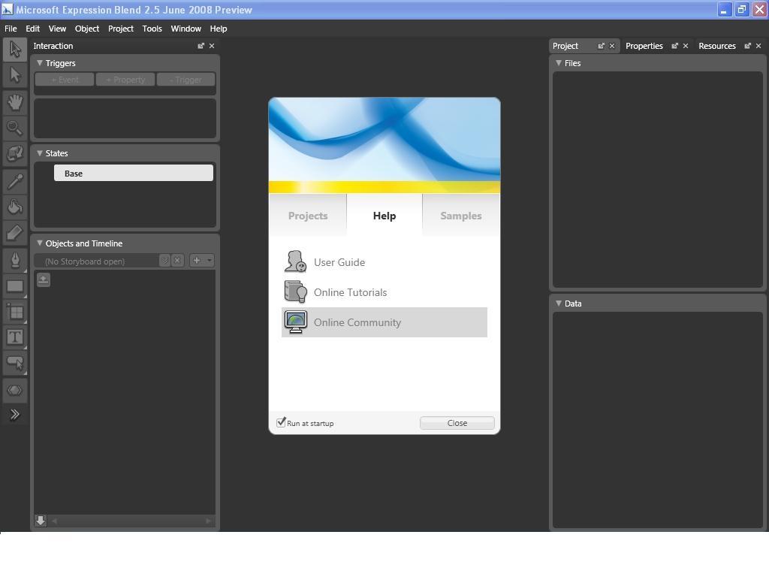This screenshot has height=577, width=769.
Task: Open the Edit menu
Action: coord(32,29)
